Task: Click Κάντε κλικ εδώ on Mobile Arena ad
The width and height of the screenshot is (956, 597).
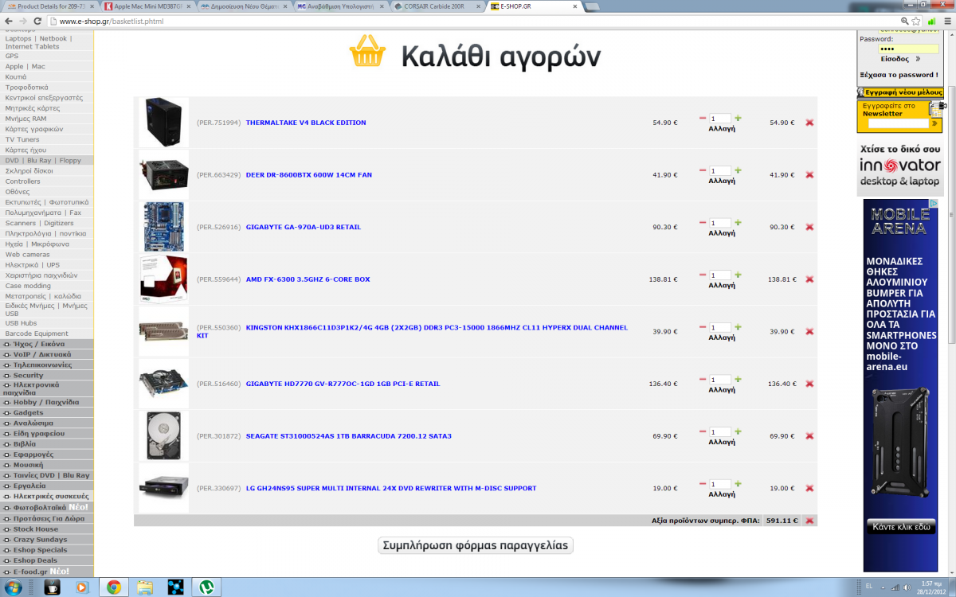Action: [x=901, y=528]
